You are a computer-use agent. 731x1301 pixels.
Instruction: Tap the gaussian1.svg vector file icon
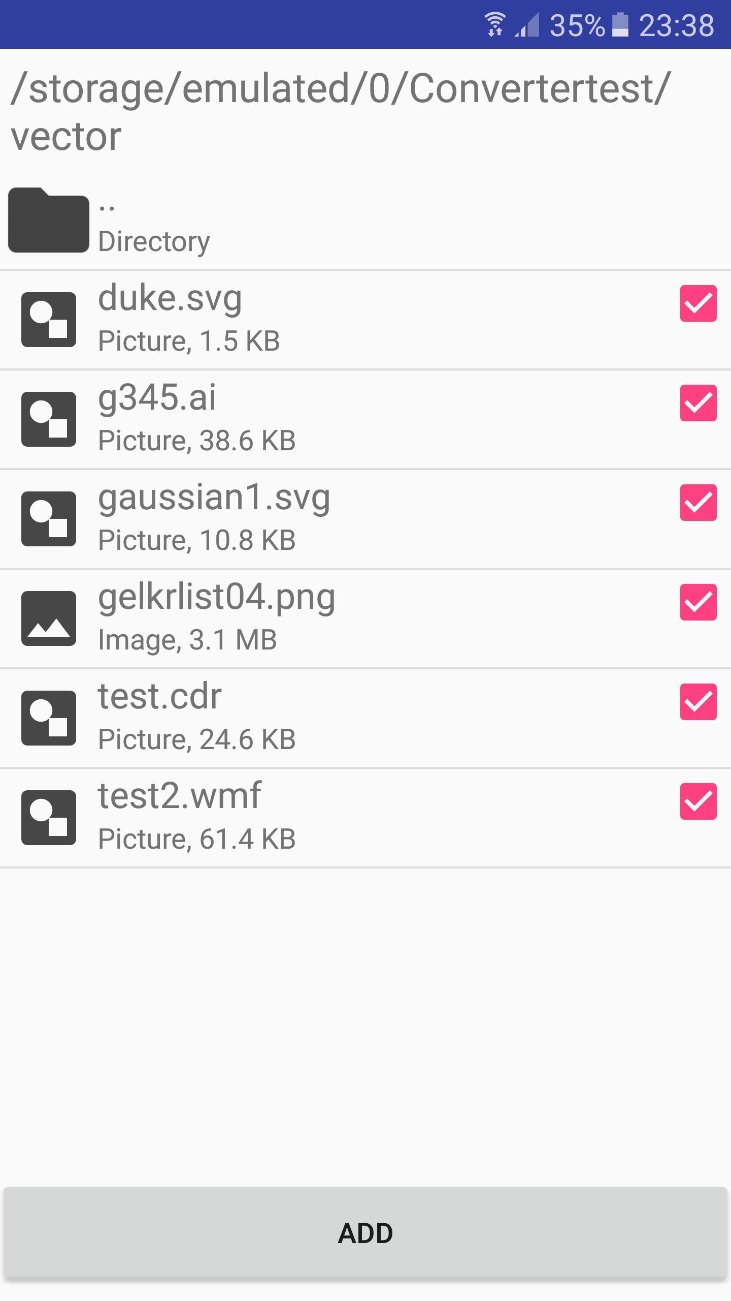point(49,519)
